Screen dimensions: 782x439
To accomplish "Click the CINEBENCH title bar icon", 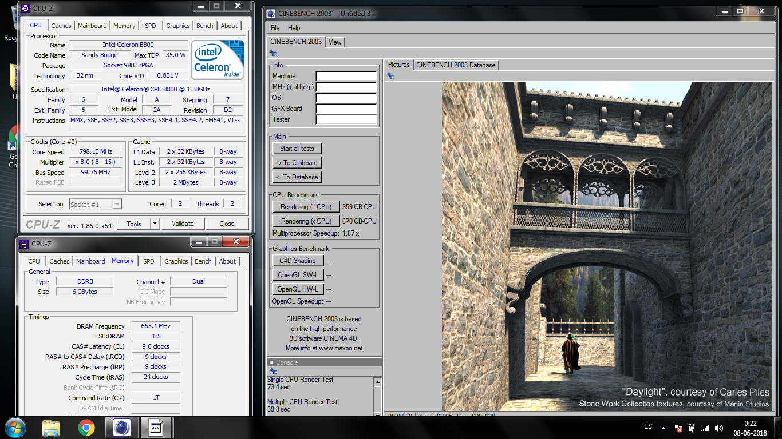I will click(271, 13).
